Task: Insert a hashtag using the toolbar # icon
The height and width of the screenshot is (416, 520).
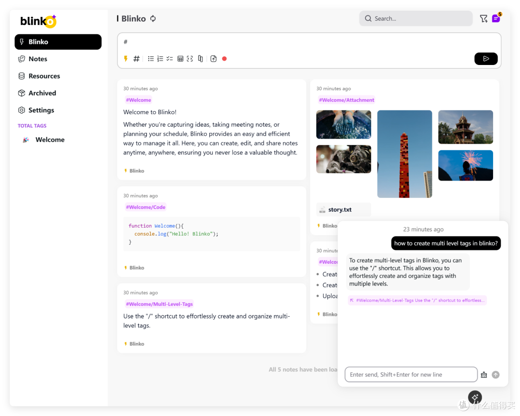Action: (136, 59)
